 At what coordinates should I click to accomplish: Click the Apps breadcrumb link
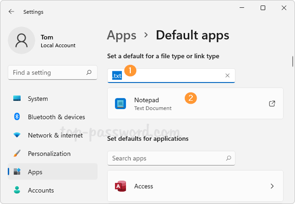coord(121,35)
